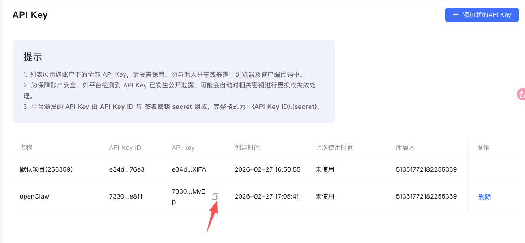
Task: Click the floating pink assistant icon
Action: 521,94
